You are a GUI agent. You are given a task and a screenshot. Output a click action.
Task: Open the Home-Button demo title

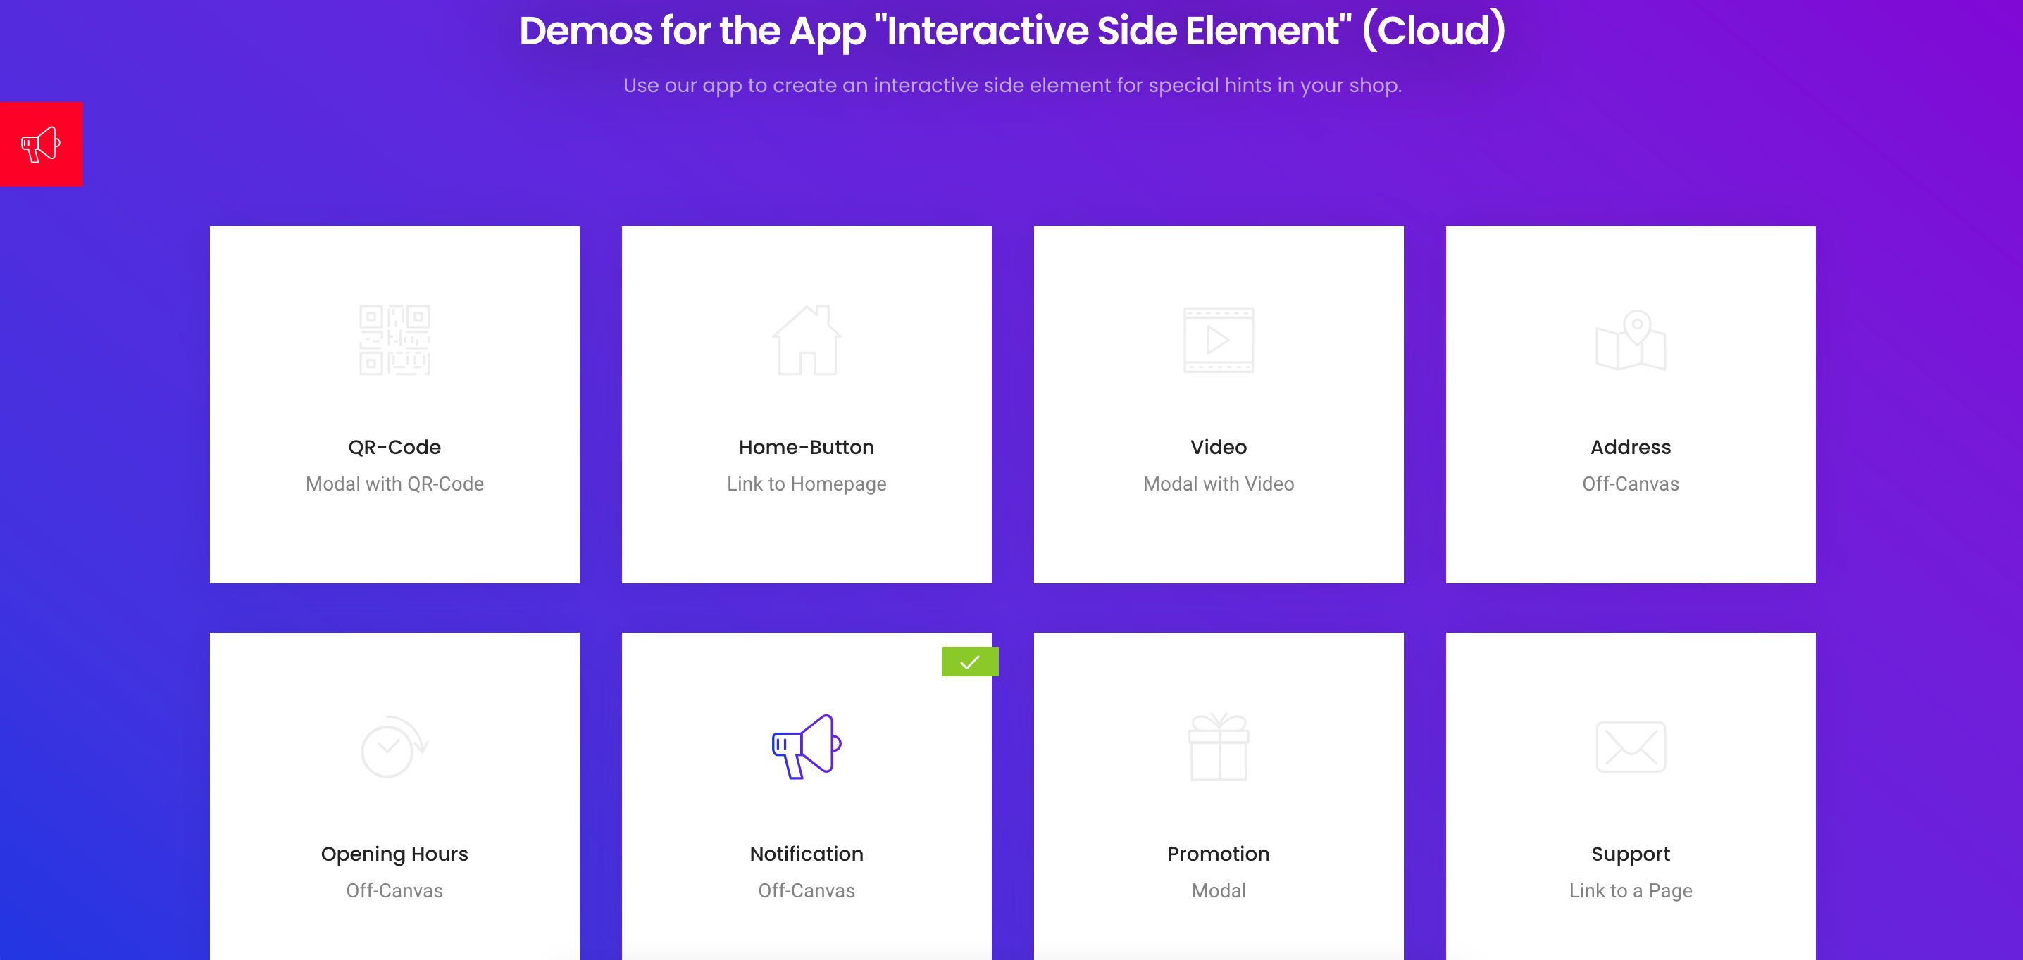coord(807,447)
